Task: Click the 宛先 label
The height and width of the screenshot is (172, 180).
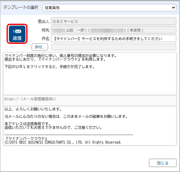Action: tap(45, 30)
